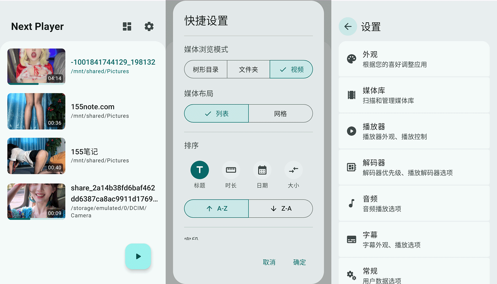497x284 pixels.
Task: Tap the back arrow in Settings
Action: (348, 27)
